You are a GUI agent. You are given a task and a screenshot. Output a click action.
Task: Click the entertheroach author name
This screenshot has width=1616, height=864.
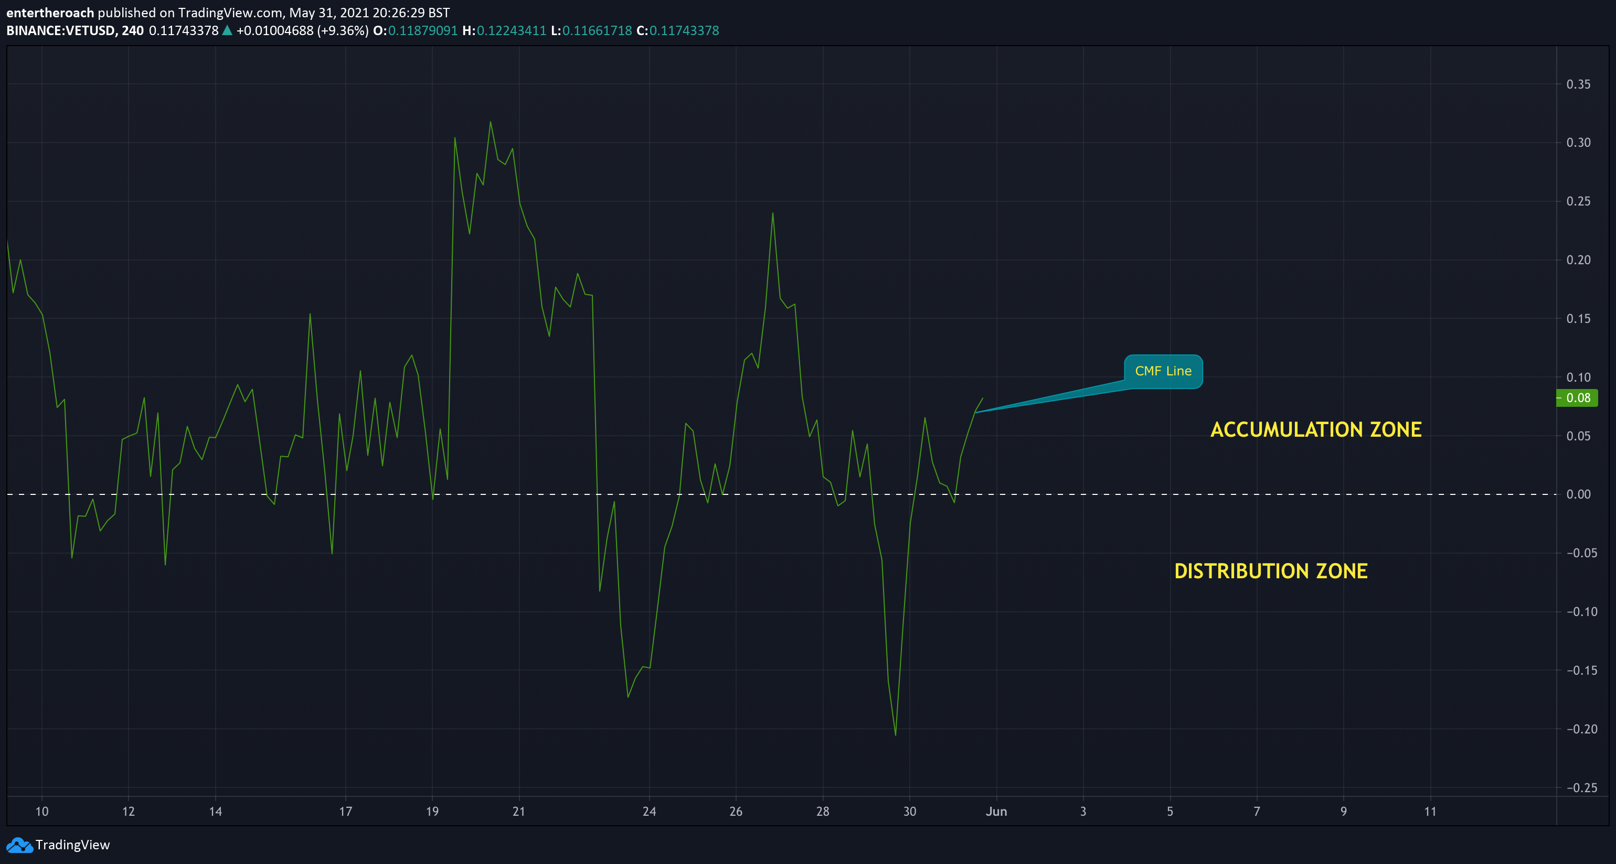tap(50, 13)
